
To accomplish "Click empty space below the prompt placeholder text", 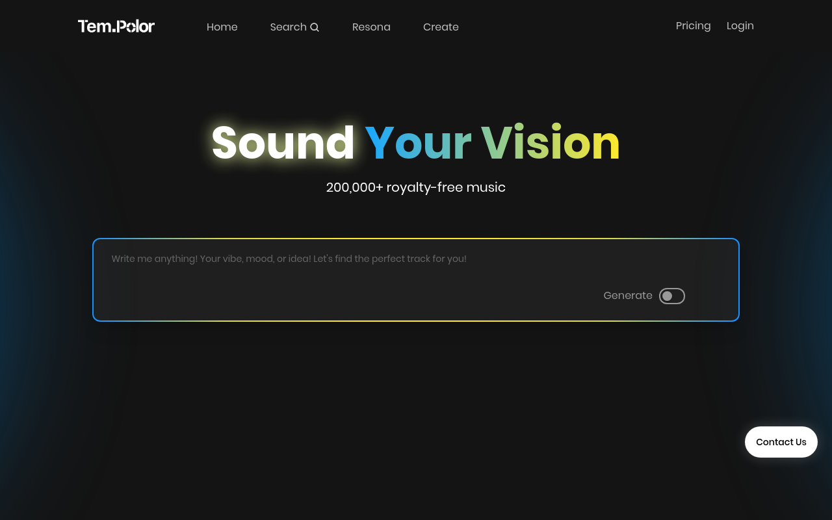I will tap(325, 292).
